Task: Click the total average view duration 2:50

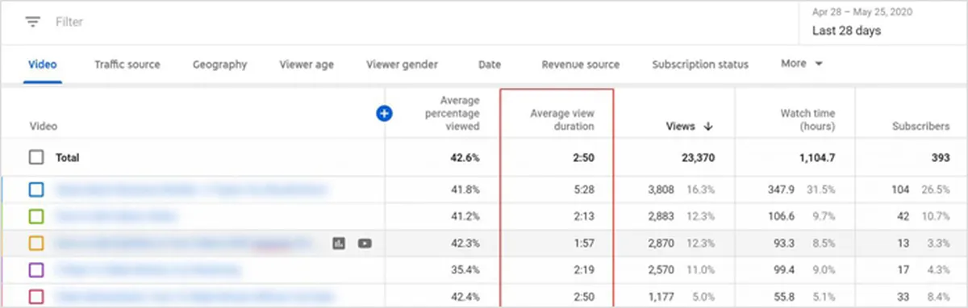Action: [x=584, y=158]
